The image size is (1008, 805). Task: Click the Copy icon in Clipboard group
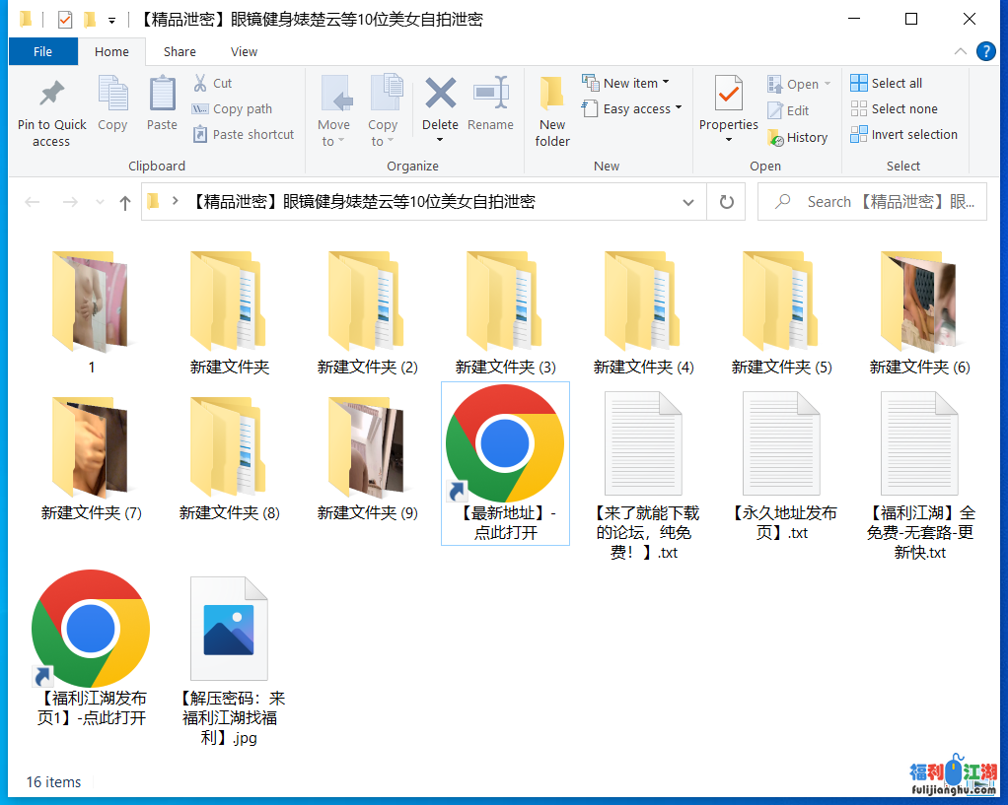(112, 95)
